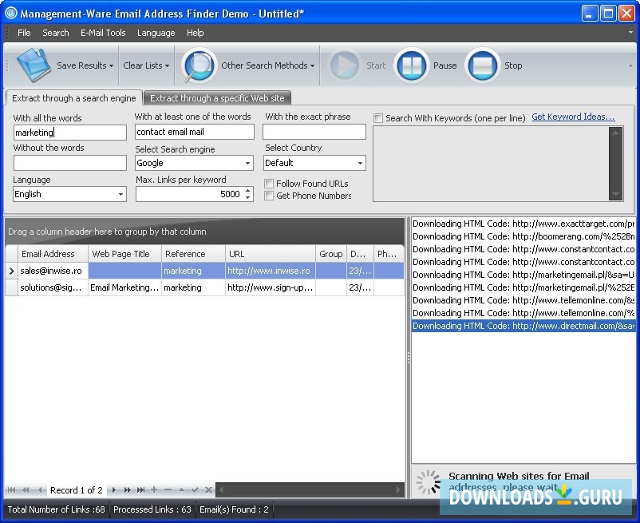Viewport: 640px width, 523px height.
Task: Click the Save Results disk icon
Action: coord(34,65)
